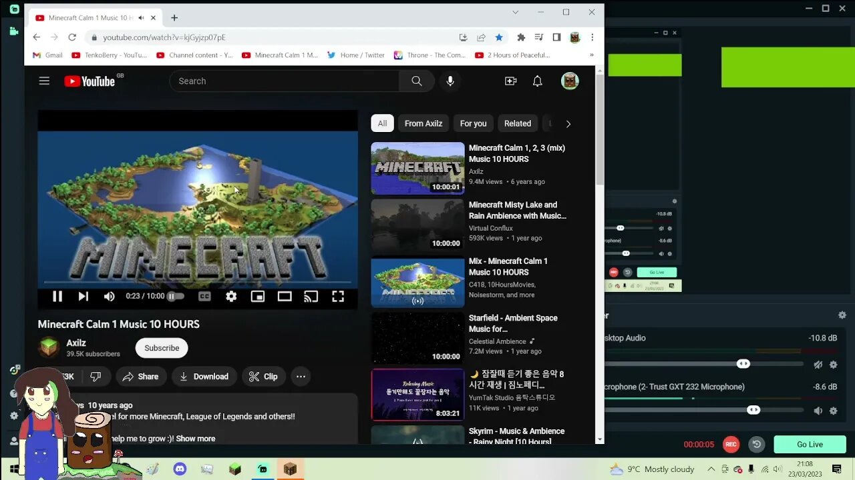Install app icon in address bar
The width and height of the screenshot is (855, 480).
(x=463, y=37)
